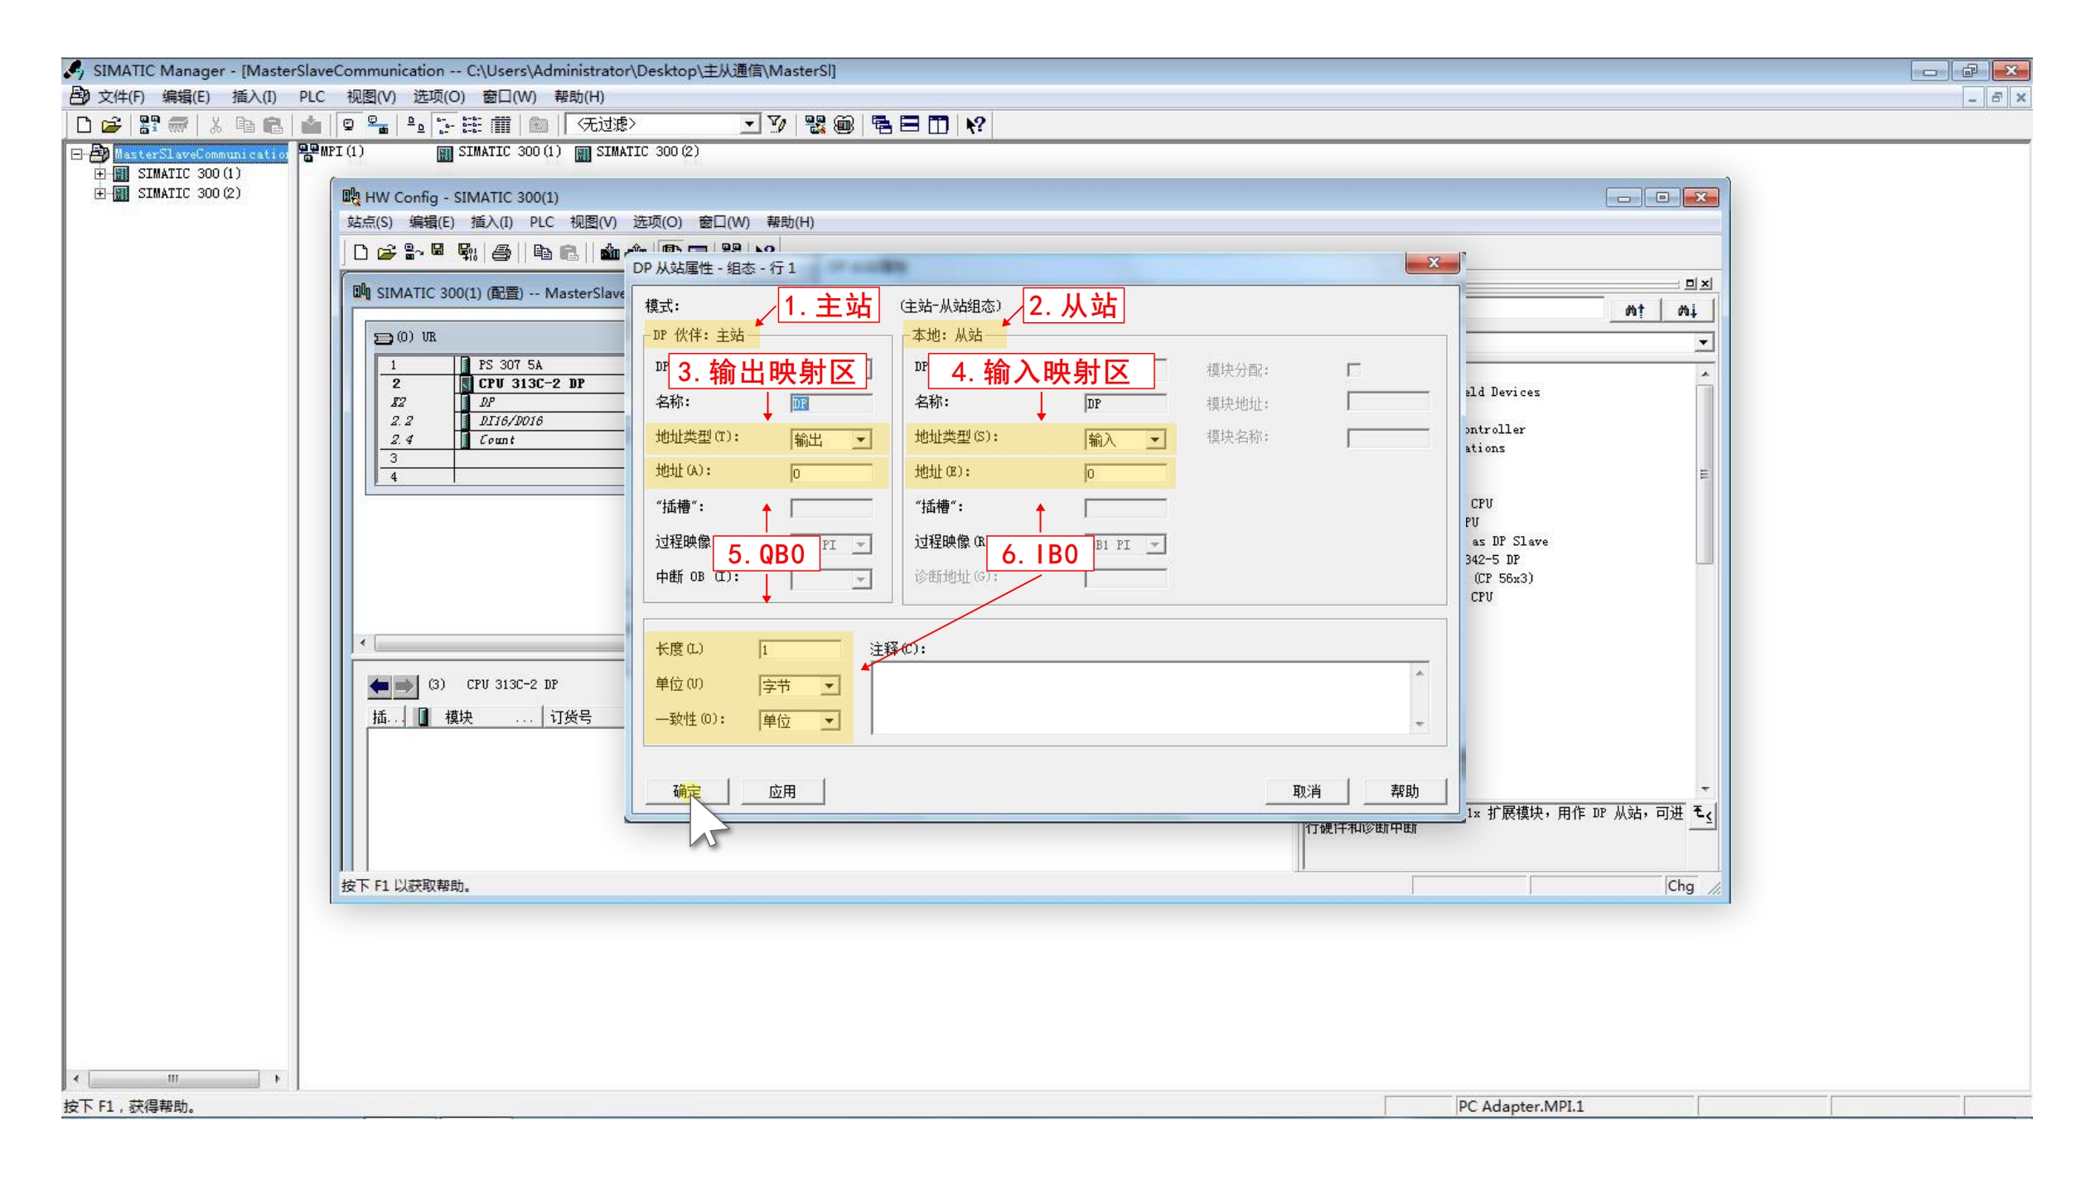Open 插入(I) menu in SIMATIC Manager

click(254, 97)
